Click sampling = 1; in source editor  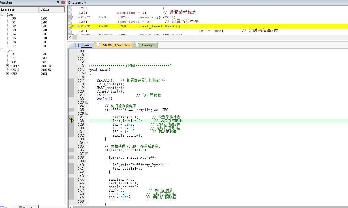pos(125,117)
